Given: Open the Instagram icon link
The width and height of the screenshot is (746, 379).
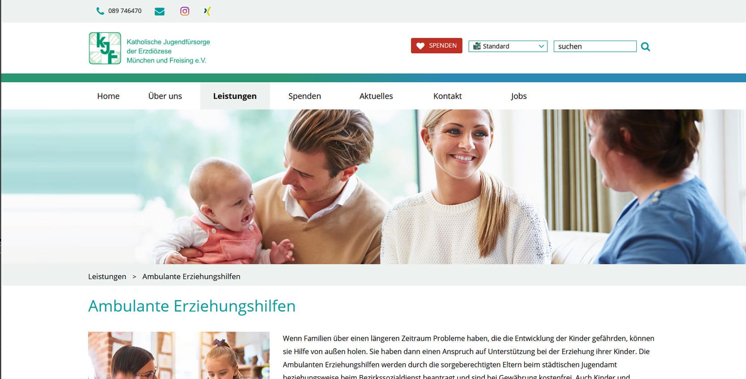Looking at the screenshot, I should 185,11.
